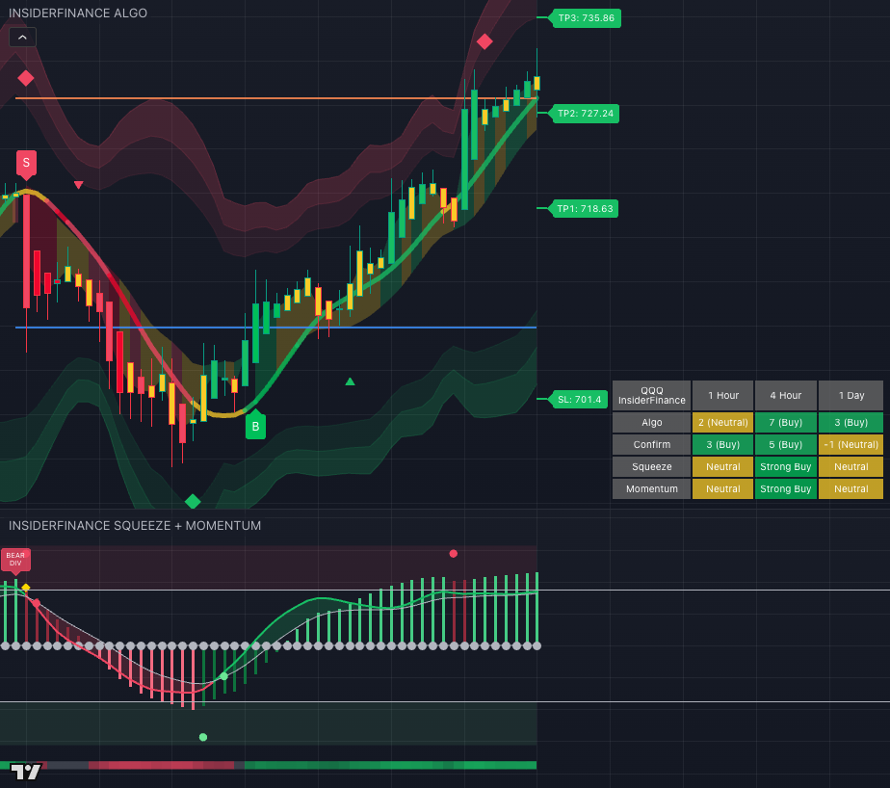890x788 pixels.
Task: Click the Confirm row label
Action: pos(651,444)
